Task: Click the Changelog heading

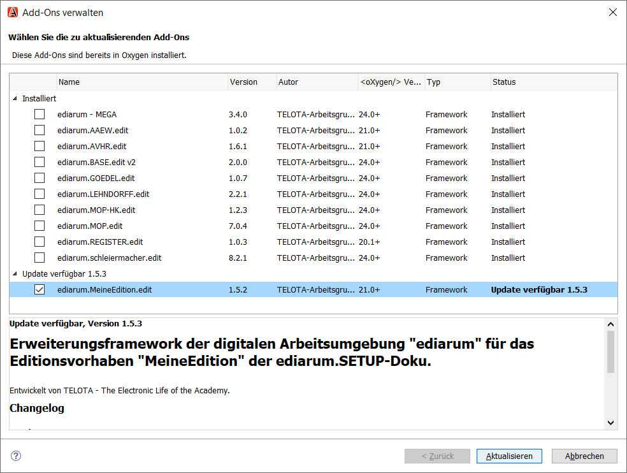Action: click(x=37, y=408)
